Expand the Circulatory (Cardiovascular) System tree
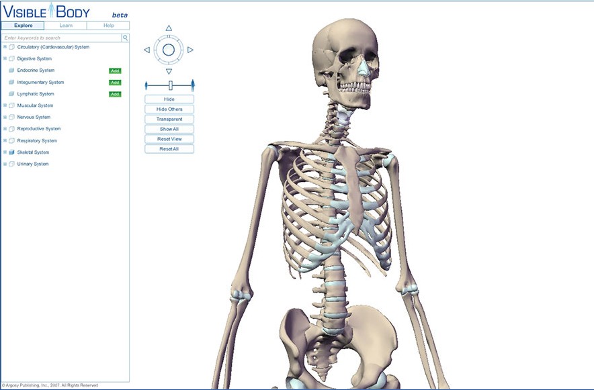The image size is (594, 390). pos(5,47)
